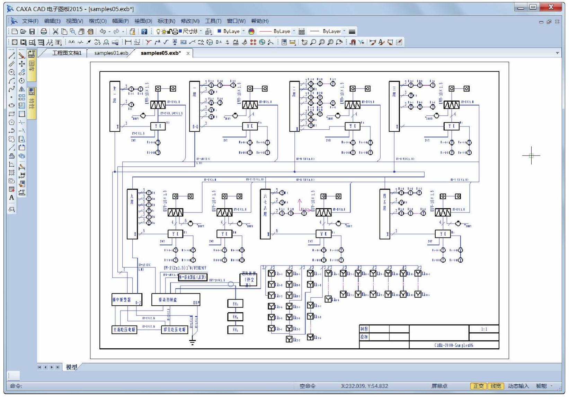The height and width of the screenshot is (400, 569).
Task: Open the 窗口(W) menu
Action: 236,21
